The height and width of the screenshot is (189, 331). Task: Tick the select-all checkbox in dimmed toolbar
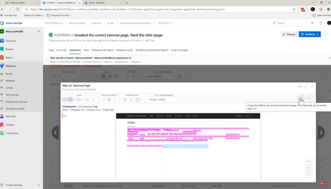[53, 76]
